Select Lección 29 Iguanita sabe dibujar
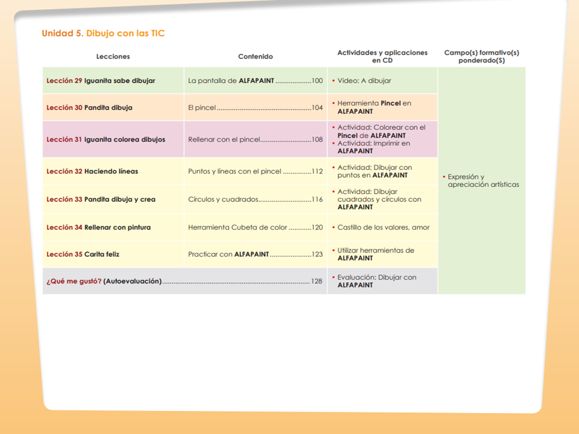Image resolution: width=579 pixels, height=434 pixels. coord(101,80)
